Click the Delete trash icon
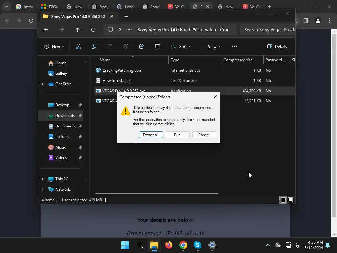The image size is (337, 253). pyautogui.click(x=157, y=46)
